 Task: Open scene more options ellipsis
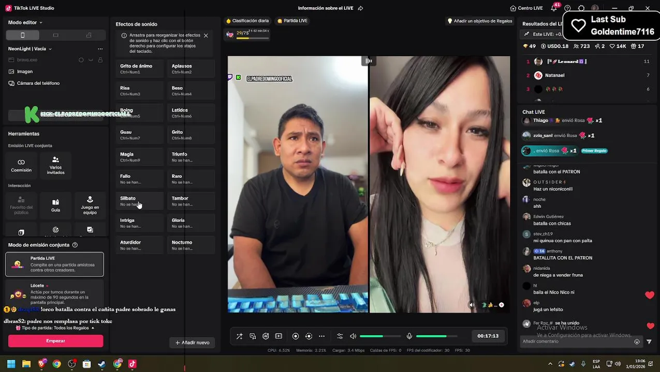click(x=100, y=49)
